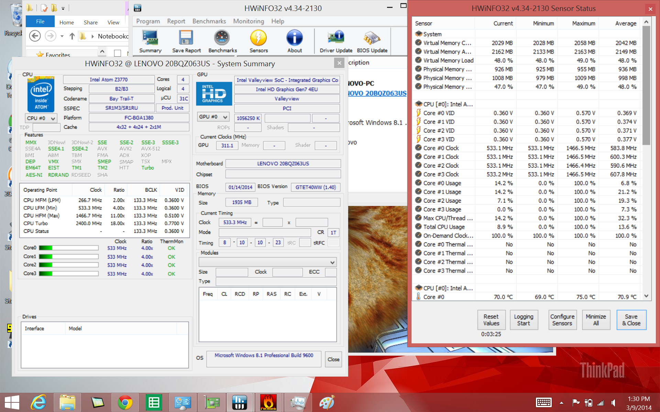
Task: Select the Virtual Memory Load row
Action: 527,60
